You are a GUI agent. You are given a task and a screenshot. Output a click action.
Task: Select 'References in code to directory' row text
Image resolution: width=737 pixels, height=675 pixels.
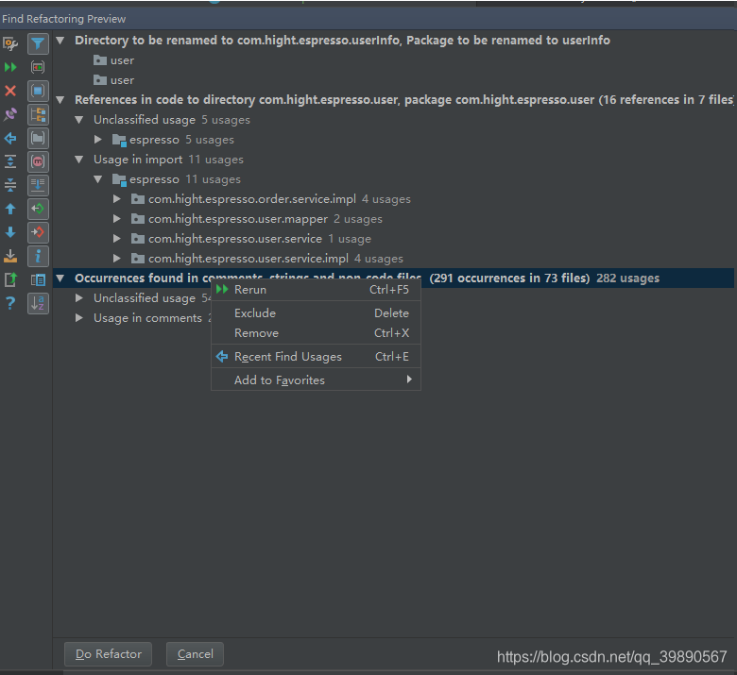pos(403,99)
